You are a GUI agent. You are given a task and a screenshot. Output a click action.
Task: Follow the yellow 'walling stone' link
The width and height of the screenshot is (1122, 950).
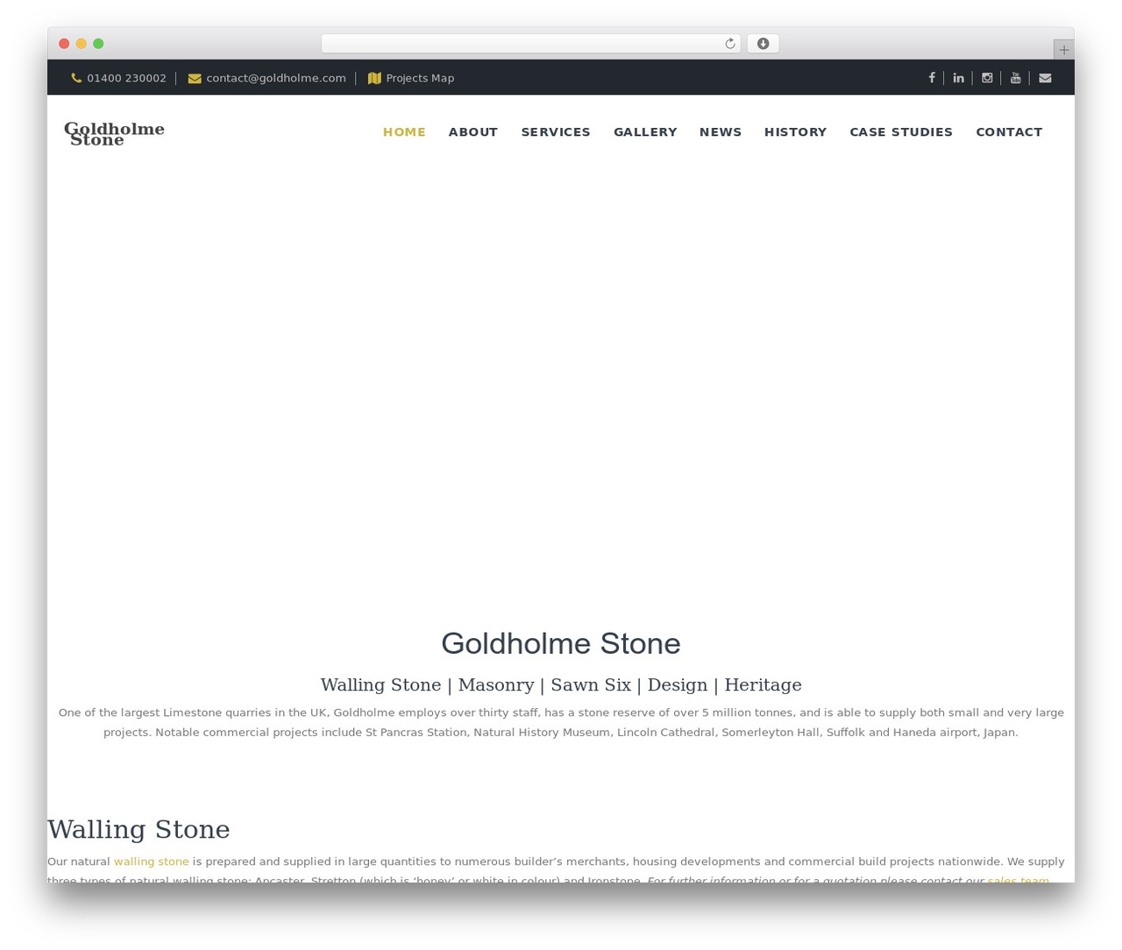point(152,861)
